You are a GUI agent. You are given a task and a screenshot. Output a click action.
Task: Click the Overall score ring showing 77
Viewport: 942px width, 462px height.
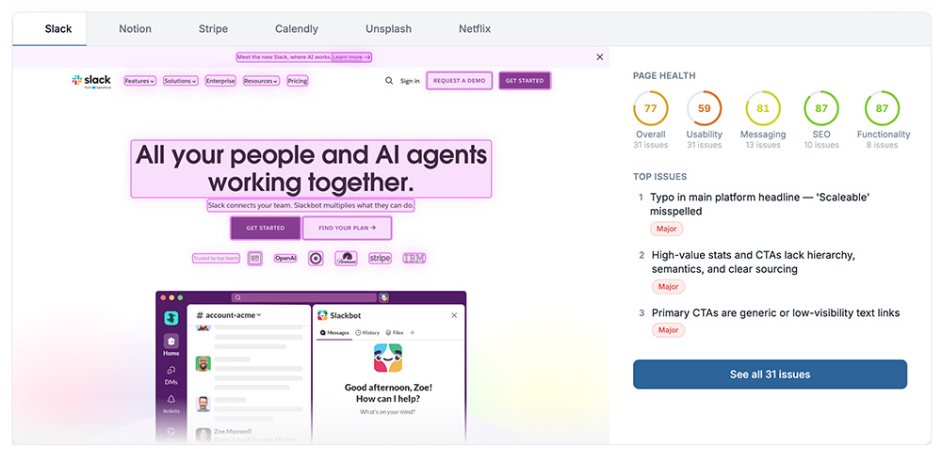651,108
